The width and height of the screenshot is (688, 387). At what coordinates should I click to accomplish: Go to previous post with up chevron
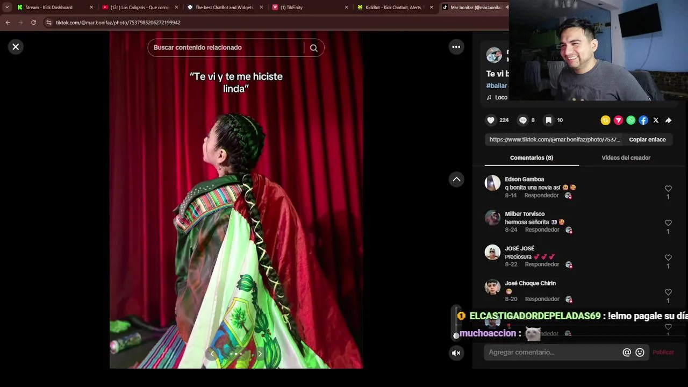click(456, 180)
